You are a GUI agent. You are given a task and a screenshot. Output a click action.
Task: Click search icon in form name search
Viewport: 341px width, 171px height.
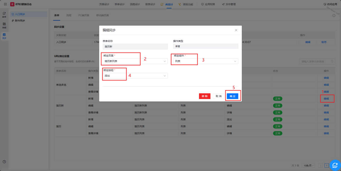pyautogui.click(x=332, y=62)
